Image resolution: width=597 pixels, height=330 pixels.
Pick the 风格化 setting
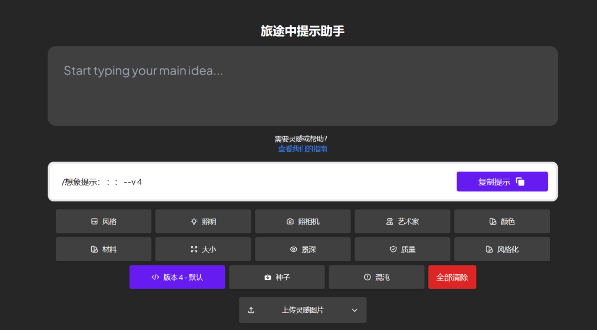pos(502,249)
